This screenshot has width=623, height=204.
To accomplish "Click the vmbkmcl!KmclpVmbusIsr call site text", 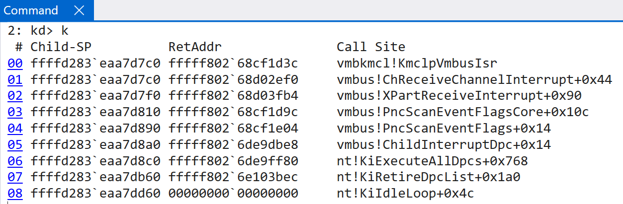I will 417,63.
